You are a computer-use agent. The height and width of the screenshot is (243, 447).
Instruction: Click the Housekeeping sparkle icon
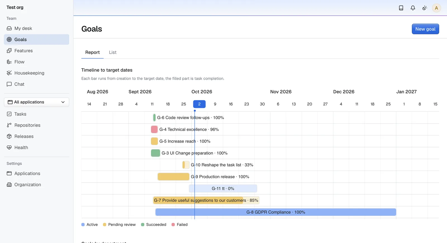(9, 73)
